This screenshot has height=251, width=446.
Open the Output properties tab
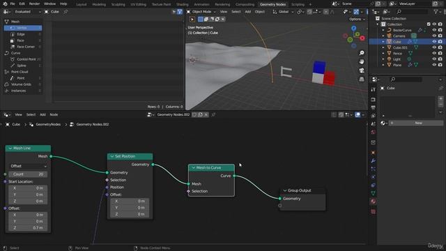pos(374,107)
